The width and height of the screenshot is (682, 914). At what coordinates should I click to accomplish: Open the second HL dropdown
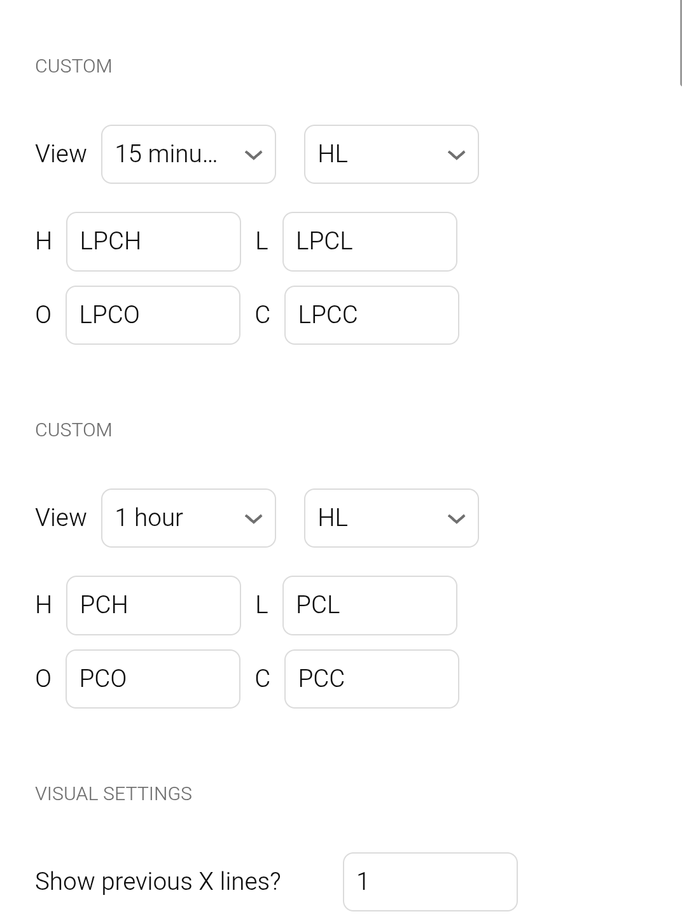tap(391, 518)
